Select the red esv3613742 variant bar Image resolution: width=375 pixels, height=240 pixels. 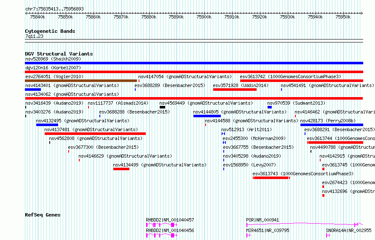tap(302, 81)
